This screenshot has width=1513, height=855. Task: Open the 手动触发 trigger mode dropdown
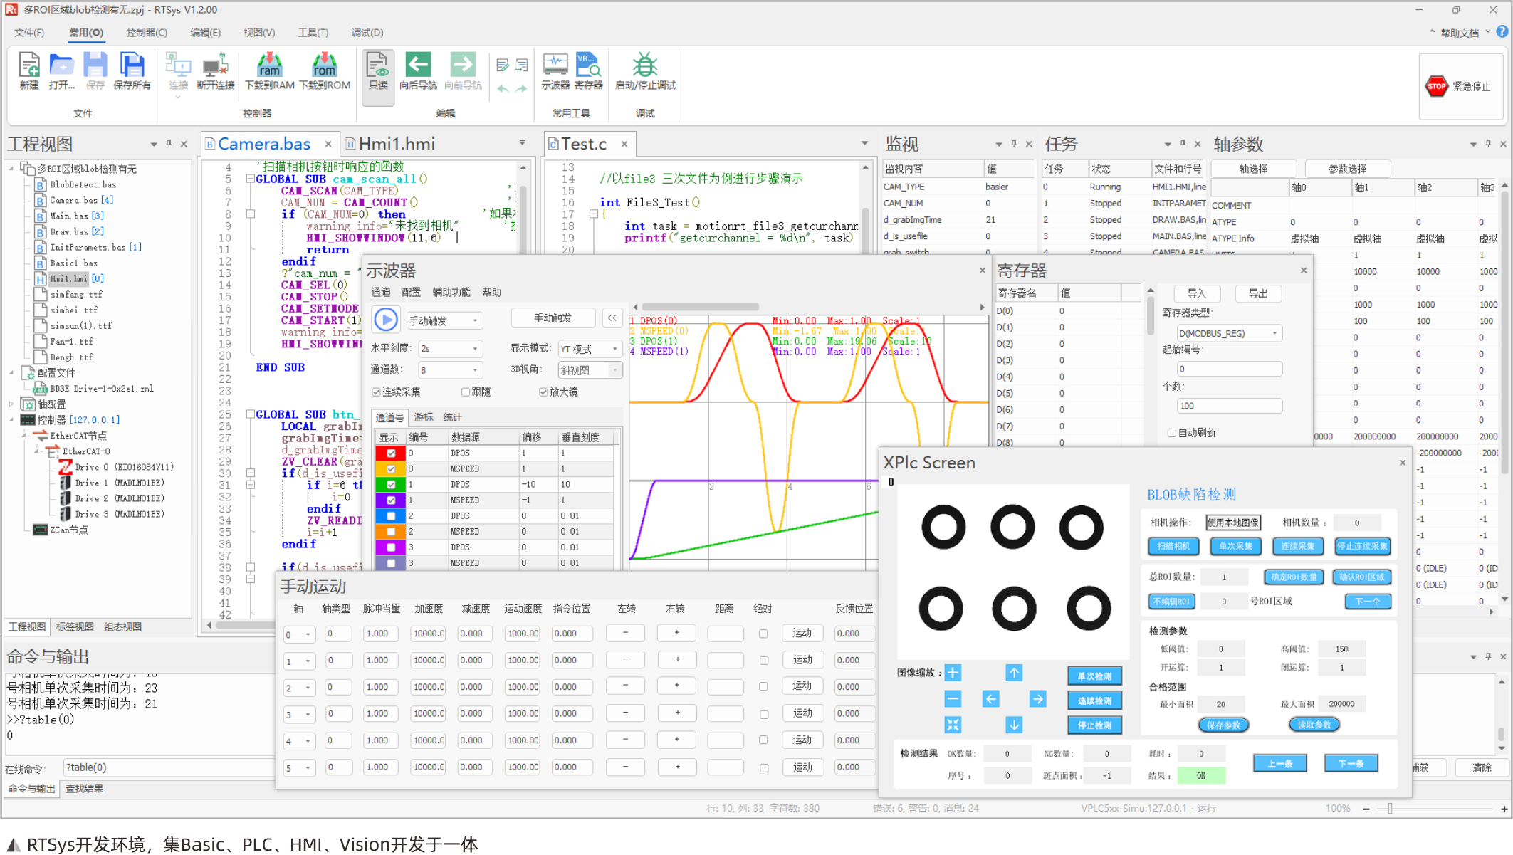coord(444,321)
